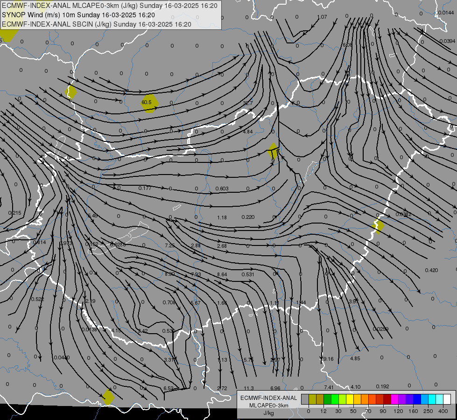Click the map value 1.07 near top
Image resolution: width=457 pixels, height=420 pixels.
coord(322,17)
